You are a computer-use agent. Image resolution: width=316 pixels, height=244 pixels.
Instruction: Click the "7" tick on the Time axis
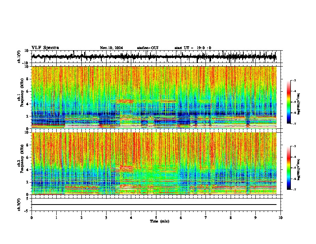(206, 218)
